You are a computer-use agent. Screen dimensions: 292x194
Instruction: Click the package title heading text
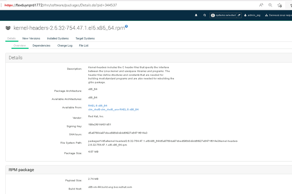69,28
